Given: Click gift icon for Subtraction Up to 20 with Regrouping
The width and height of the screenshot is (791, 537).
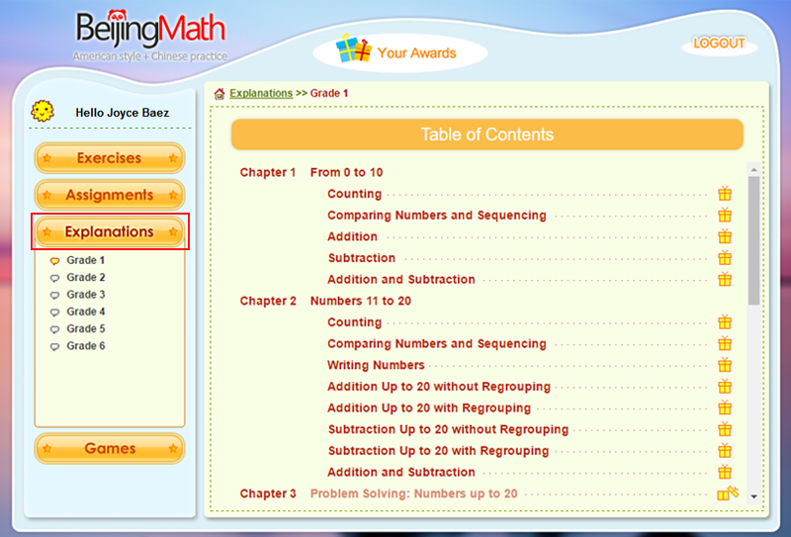Looking at the screenshot, I should [x=725, y=451].
